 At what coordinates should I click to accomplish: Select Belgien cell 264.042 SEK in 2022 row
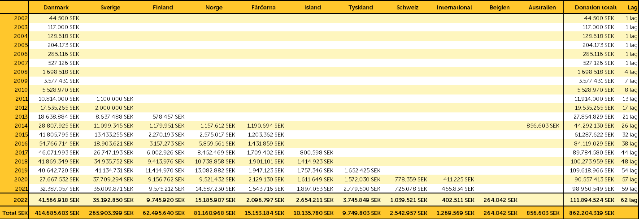(x=500, y=199)
